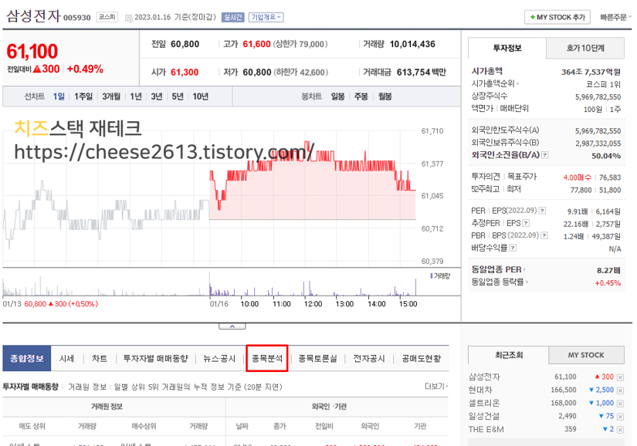Viewport: 637px width, 446px height.
Task: Open the 종합정보 tab
Action: pos(27,358)
